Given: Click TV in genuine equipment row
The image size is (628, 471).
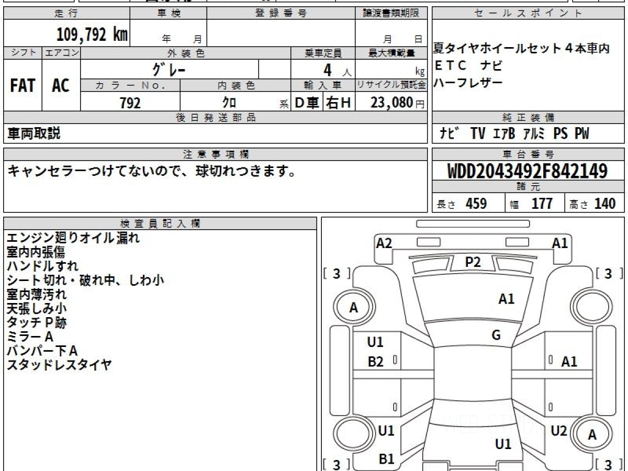Looking at the screenshot, I should coord(478,134).
